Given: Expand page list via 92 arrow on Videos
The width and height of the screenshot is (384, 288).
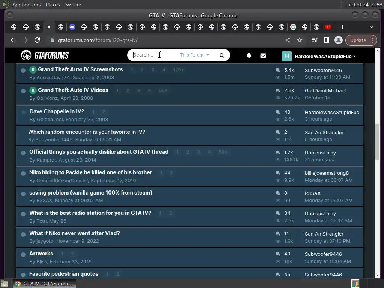Looking at the screenshot, I should tap(163, 90).
